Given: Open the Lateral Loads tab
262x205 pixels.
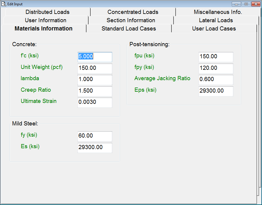Looking at the screenshot, I should (x=216, y=20).
